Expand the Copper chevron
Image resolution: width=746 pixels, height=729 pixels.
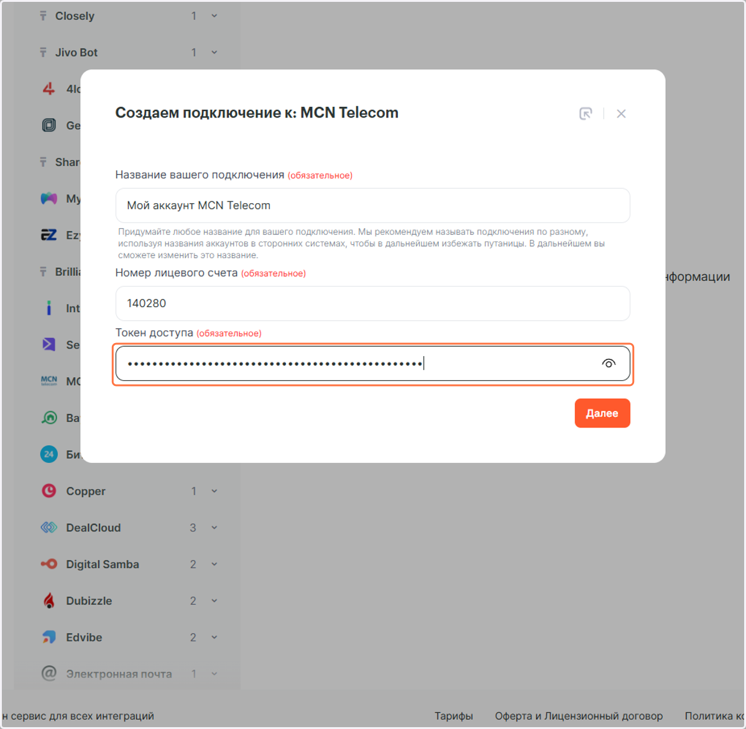(214, 491)
